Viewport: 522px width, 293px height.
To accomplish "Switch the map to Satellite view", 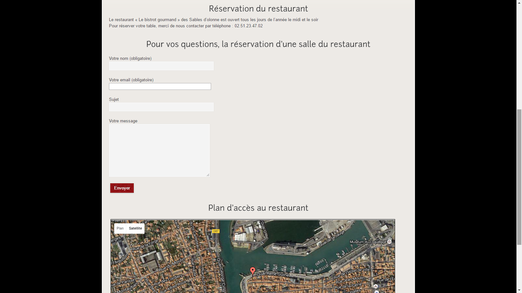I will (135, 229).
